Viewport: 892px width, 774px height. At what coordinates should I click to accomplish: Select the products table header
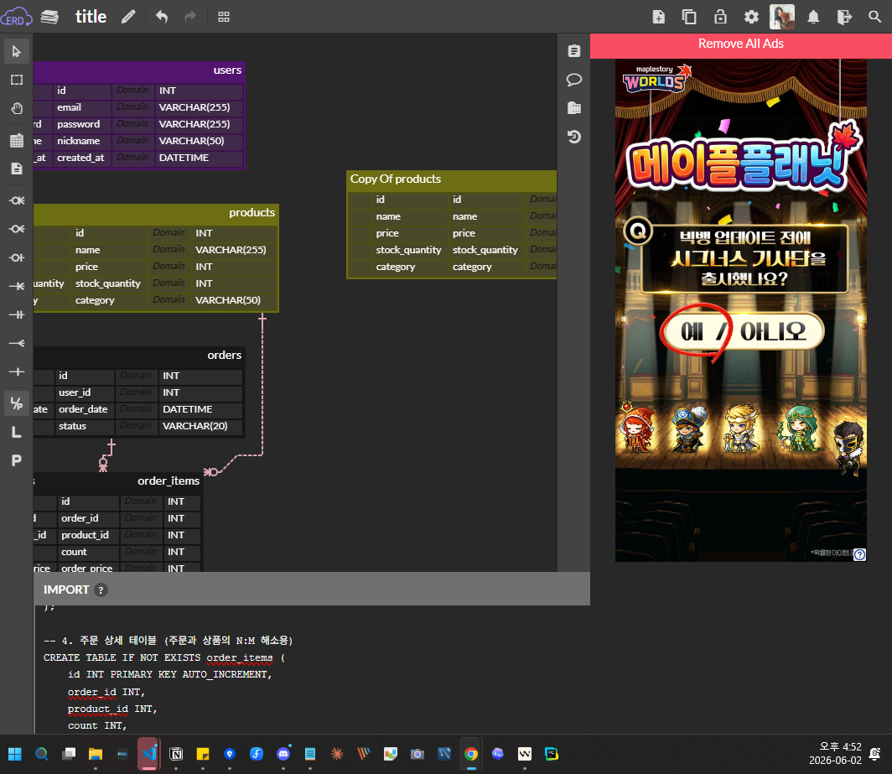156,213
